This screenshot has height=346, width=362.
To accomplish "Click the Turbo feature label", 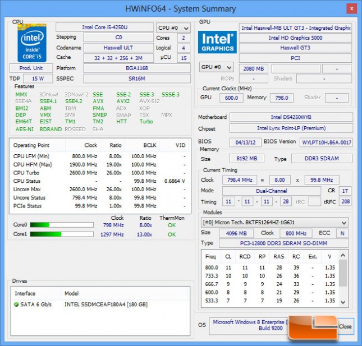I will click(x=146, y=122).
